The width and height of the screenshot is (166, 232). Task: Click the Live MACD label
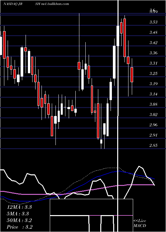click(140, 223)
